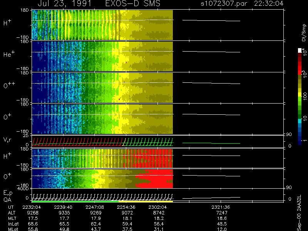
Task: Select the UT value "2232:04"
Action: (32, 207)
